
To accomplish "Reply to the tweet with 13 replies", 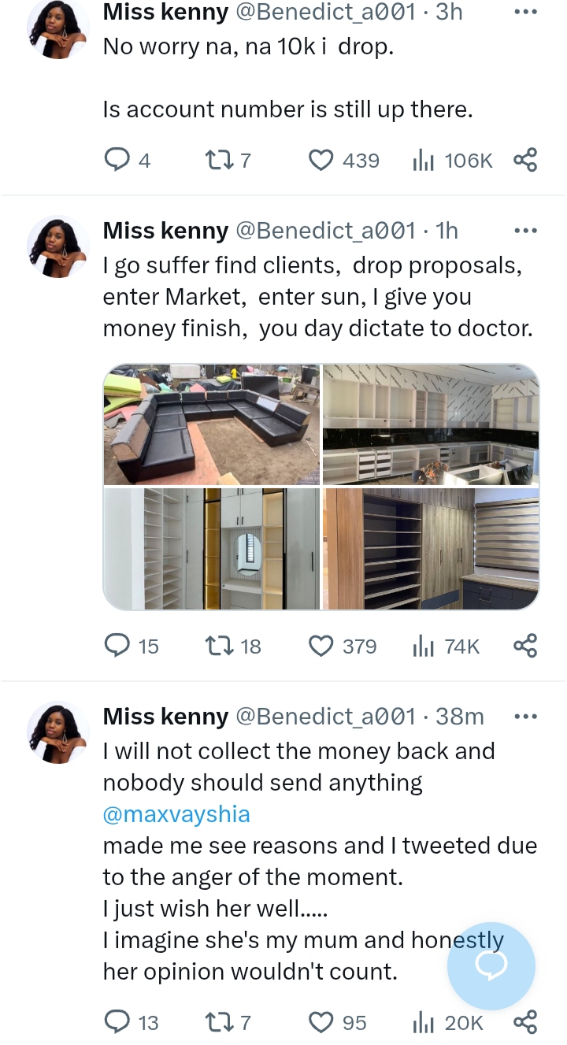I will (x=117, y=1022).
